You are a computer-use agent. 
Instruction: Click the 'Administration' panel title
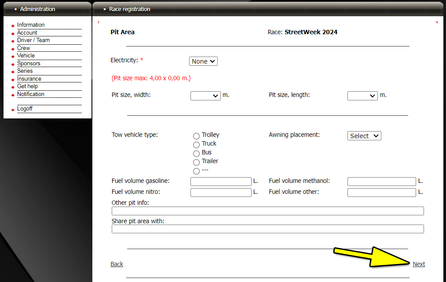[x=37, y=9]
